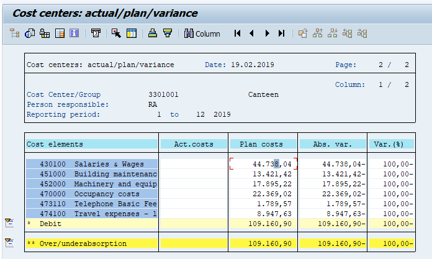Click the Column find button
This screenshot has height=259, width=432.
202,34
